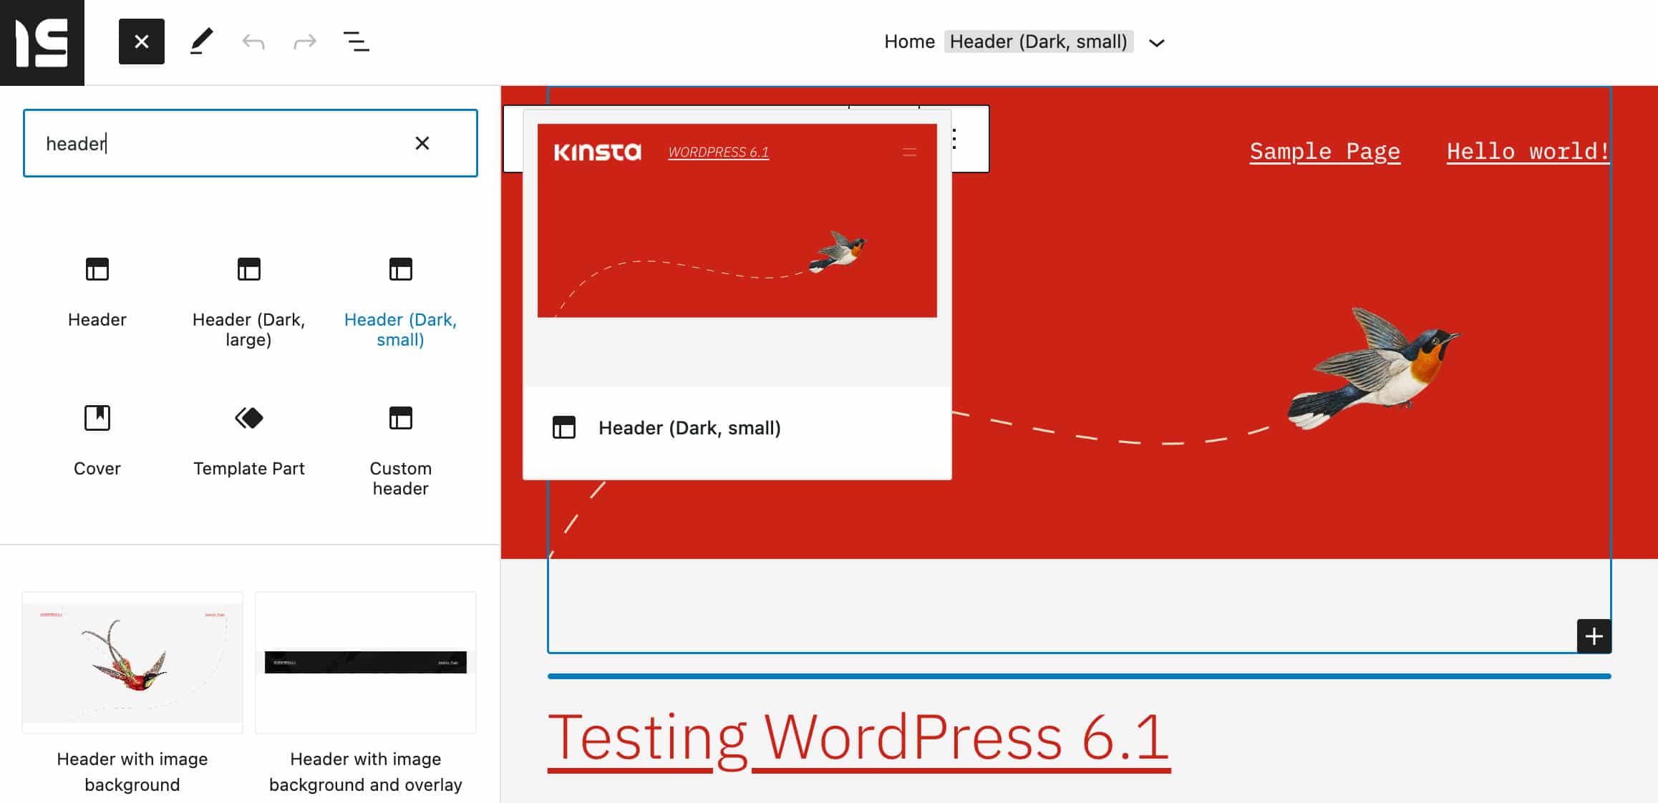The width and height of the screenshot is (1658, 803).
Task: Expand the Header (Dark, small) breadcrumb dropdown
Action: [x=1157, y=42]
